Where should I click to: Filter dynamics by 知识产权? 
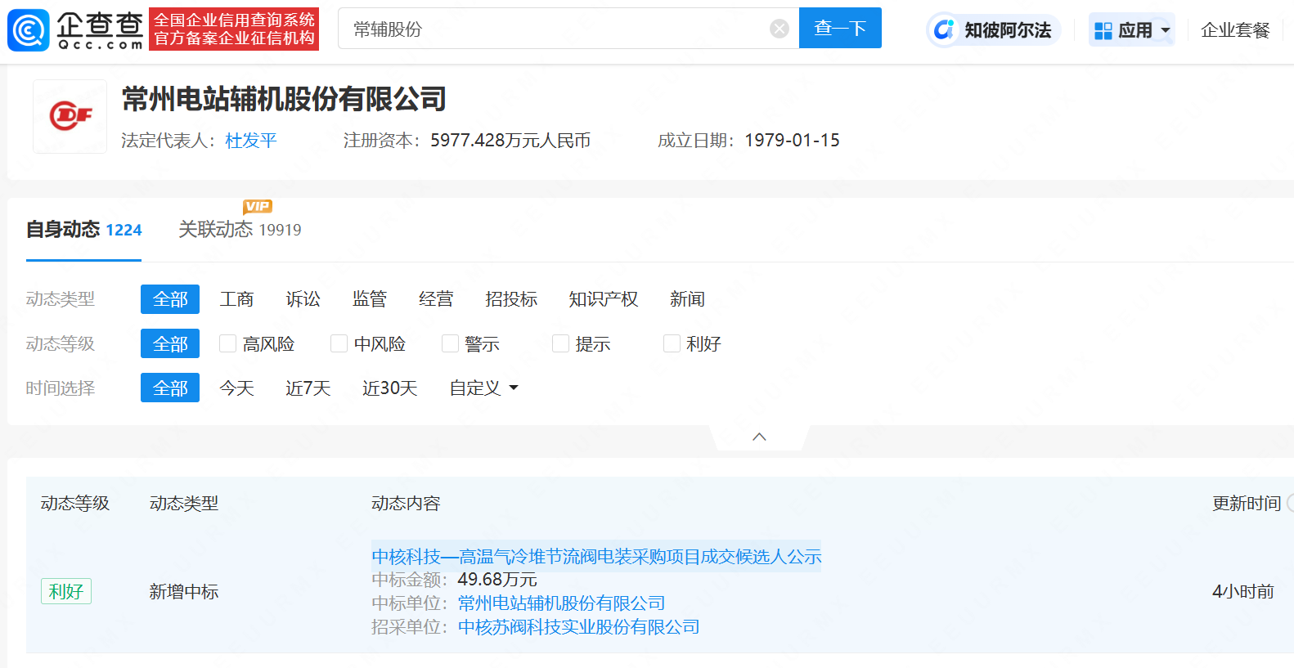pos(604,299)
